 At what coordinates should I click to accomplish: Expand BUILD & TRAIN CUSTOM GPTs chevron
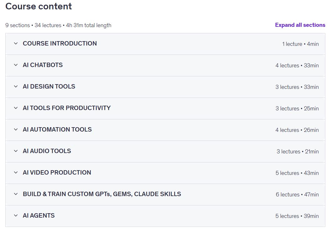coord(16,194)
